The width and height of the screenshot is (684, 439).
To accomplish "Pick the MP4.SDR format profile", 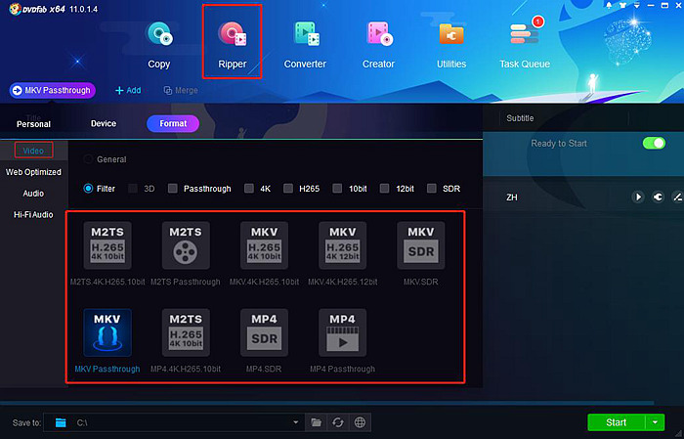I will (x=264, y=341).
